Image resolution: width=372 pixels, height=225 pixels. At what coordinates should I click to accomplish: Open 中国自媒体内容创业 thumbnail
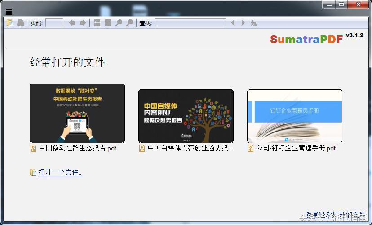186,116
